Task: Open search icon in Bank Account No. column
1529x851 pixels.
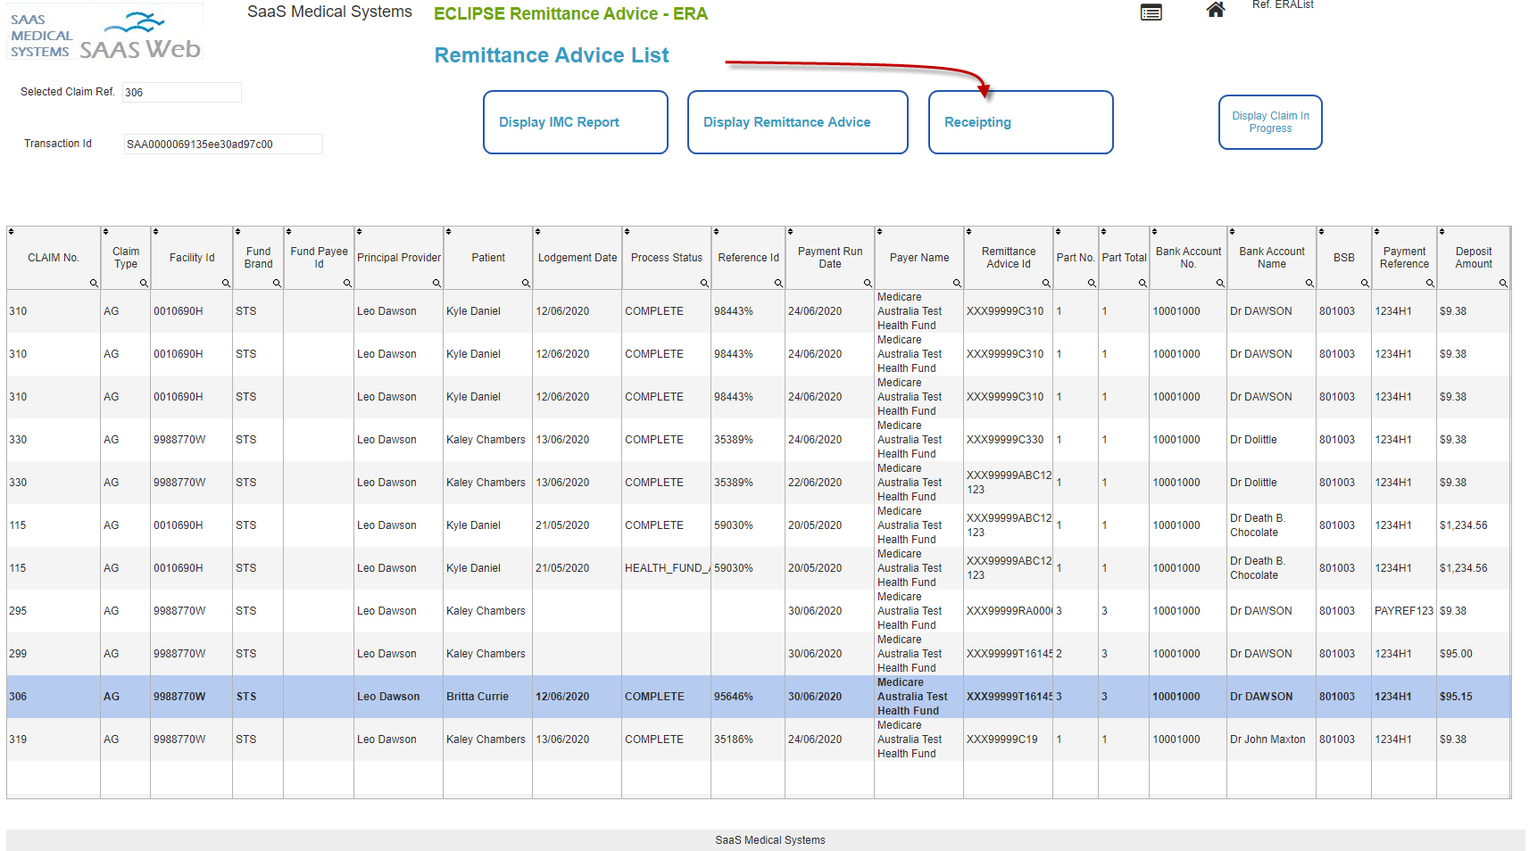Action: [x=1220, y=283]
